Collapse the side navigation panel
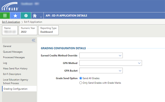Image resolution: width=165 pixels, height=102 pixels. [x=34, y=40]
